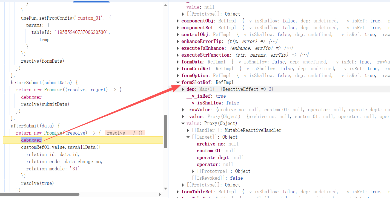This screenshot has height=198, width=390.
Task: Expand the enhanceErrorTip function entry
Action: 178,42
